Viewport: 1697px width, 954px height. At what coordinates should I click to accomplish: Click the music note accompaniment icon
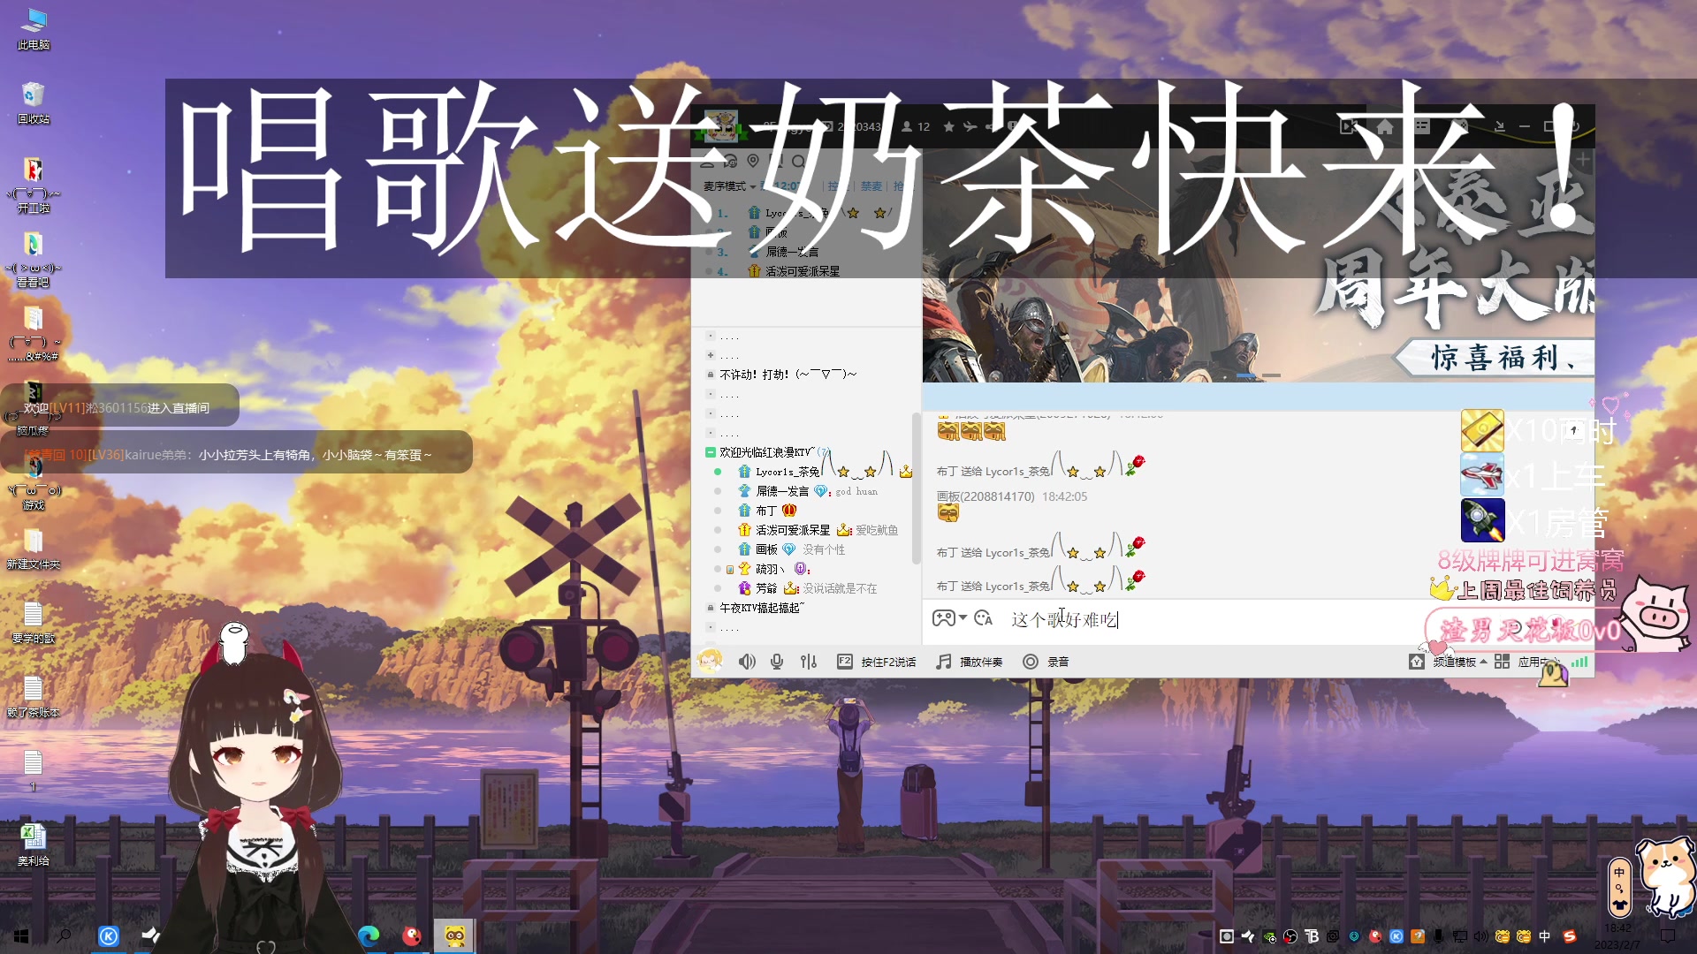coord(944,662)
